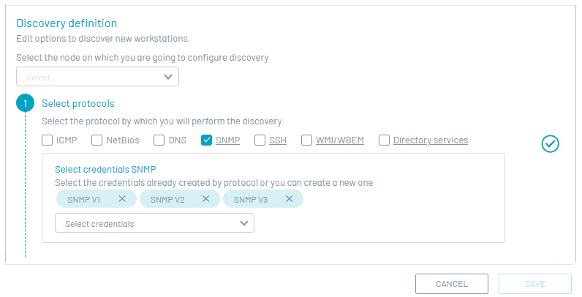Image resolution: width=582 pixels, height=297 pixels.
Task: Enable the SSH checkbox
Action: coord(260,140)
